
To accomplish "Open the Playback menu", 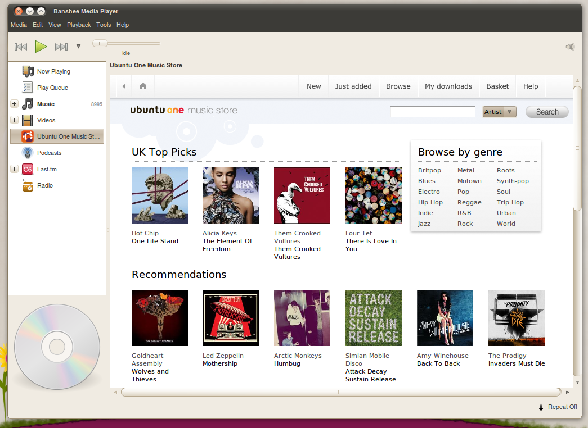I will tap(79, 25).
